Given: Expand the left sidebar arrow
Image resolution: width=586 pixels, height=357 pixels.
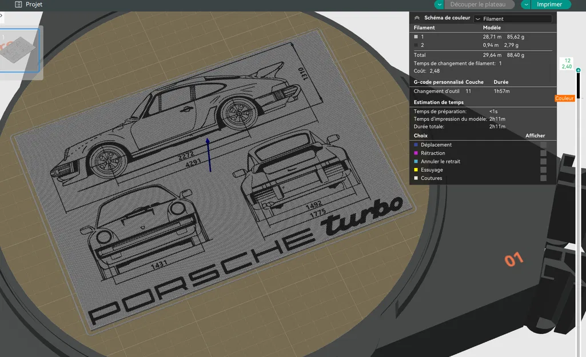Looking at the screenshot, I should click(x=1, y=15).
